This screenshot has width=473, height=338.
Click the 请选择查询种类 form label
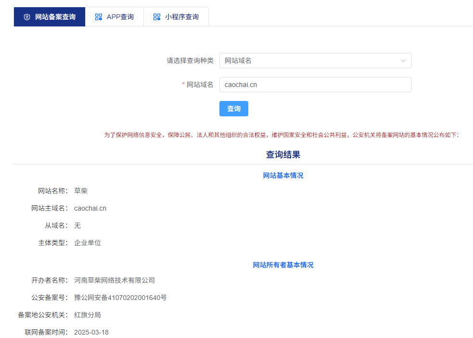(190, 61)
